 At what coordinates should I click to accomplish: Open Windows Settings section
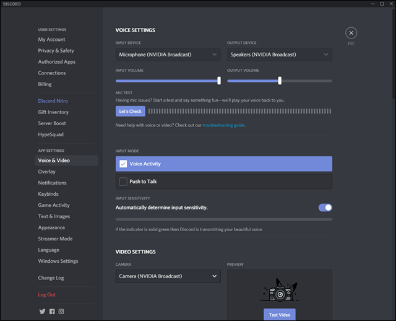coord(58,261)
